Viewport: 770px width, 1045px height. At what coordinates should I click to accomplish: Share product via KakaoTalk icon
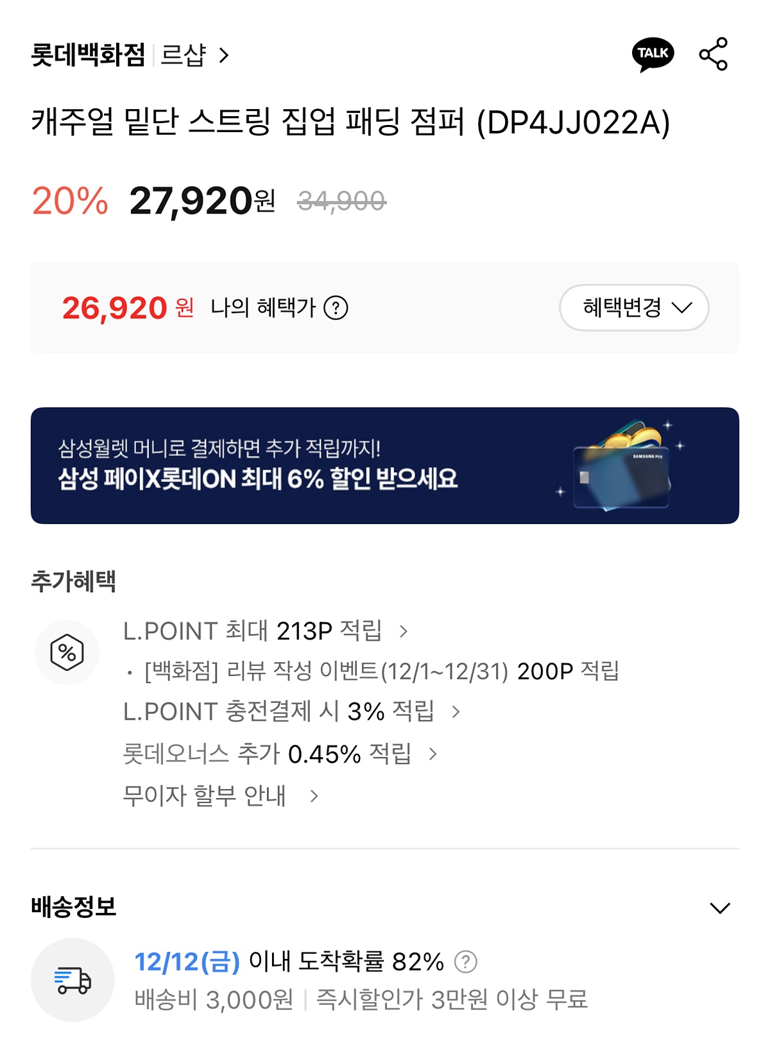pyautogui.click(x=653, y=55)
